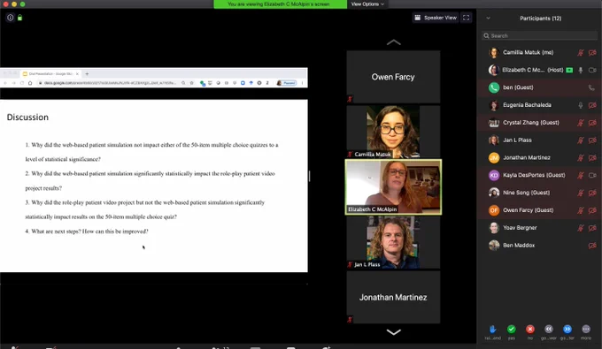Switch to Speaker View
Screen dimensions: 602x349
[x=436, y=18]
